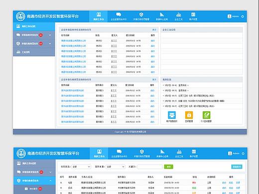Select the chat-bubble sidebar item with red badge in the top page
Image resolution: width=259 pixels, height=194 pixels.
pos(34,35)
